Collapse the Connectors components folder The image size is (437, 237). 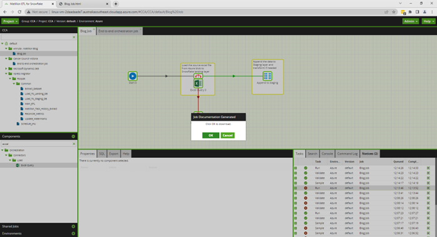[6, 155]
